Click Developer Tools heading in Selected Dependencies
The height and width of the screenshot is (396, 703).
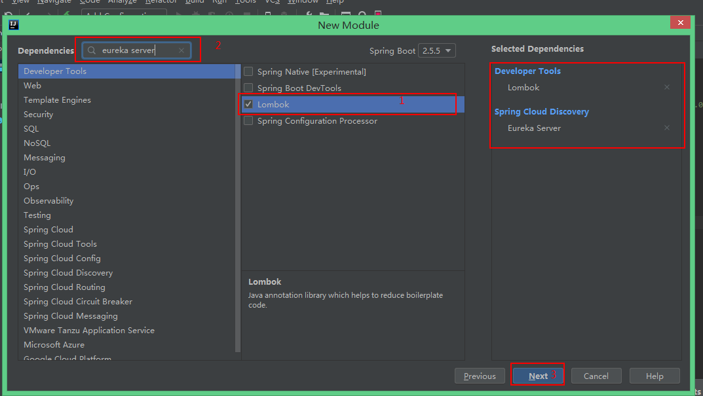pyautogui.click(x=527, y=71)
